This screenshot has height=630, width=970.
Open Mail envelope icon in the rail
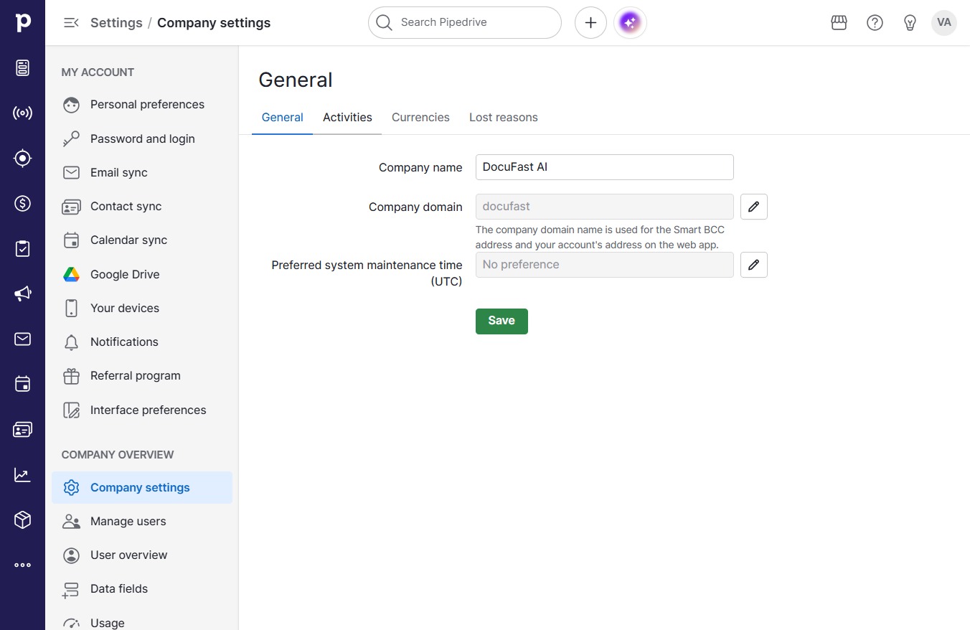click(x=23, y=339)
